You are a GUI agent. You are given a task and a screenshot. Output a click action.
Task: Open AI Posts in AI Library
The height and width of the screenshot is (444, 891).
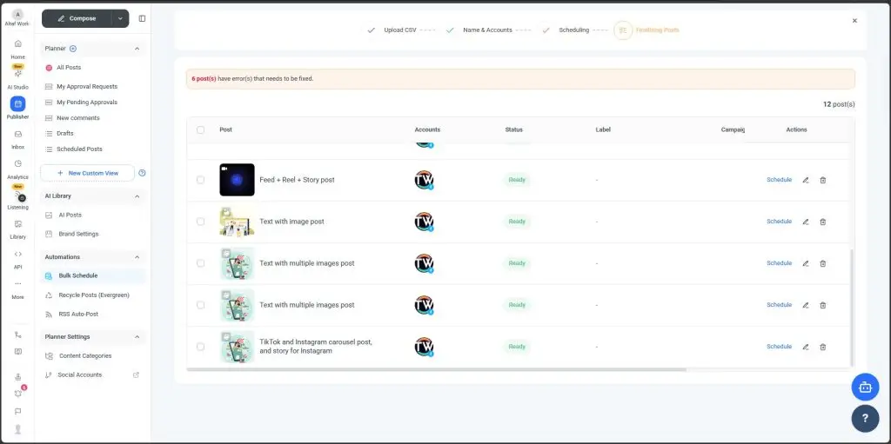point(70,215)
